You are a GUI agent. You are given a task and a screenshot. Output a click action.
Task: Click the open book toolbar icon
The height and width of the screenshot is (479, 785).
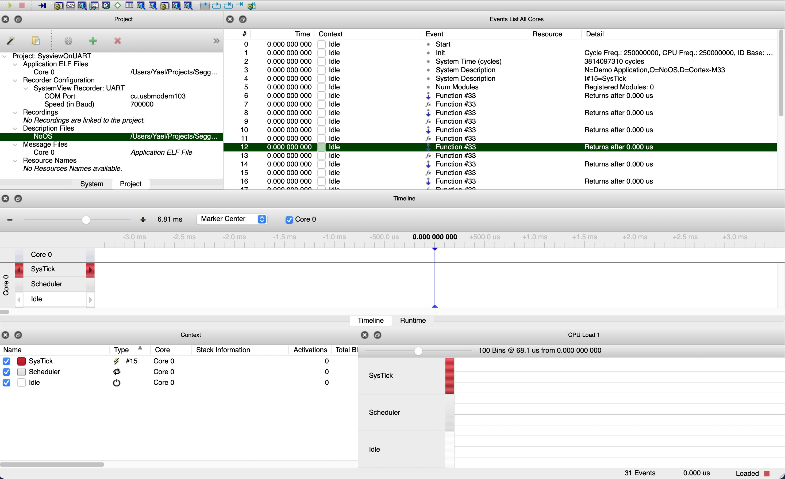point(106,5)
